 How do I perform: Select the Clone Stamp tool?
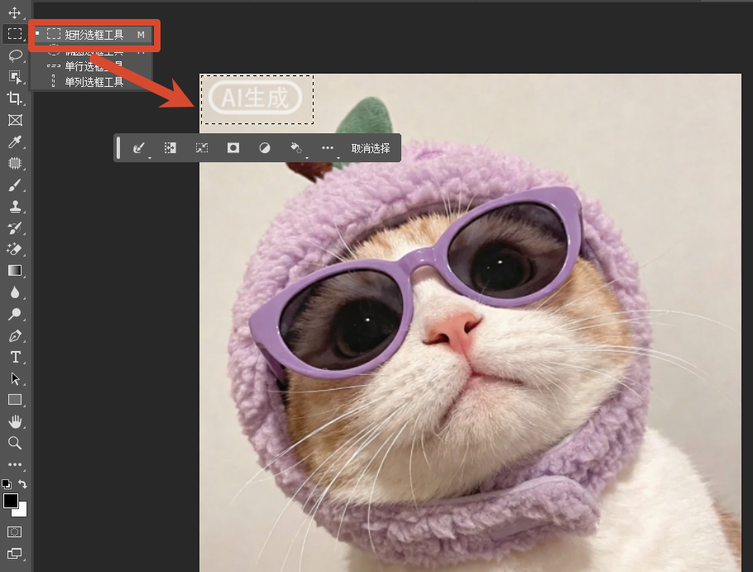pyautogui.click(x=15, y=206)
